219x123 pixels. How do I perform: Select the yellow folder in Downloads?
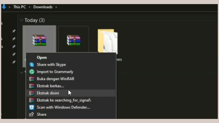pos(107,41)
